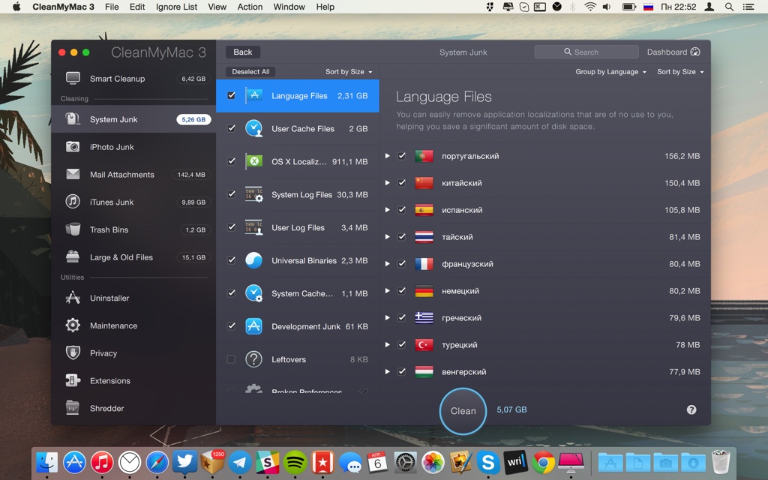Uncheck the венгерский language checkbox
The width and height of the screenshot is (768, 480).
point(402,371)
